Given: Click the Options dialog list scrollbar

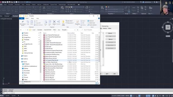Looking at the screenshot, I should 103,49.
